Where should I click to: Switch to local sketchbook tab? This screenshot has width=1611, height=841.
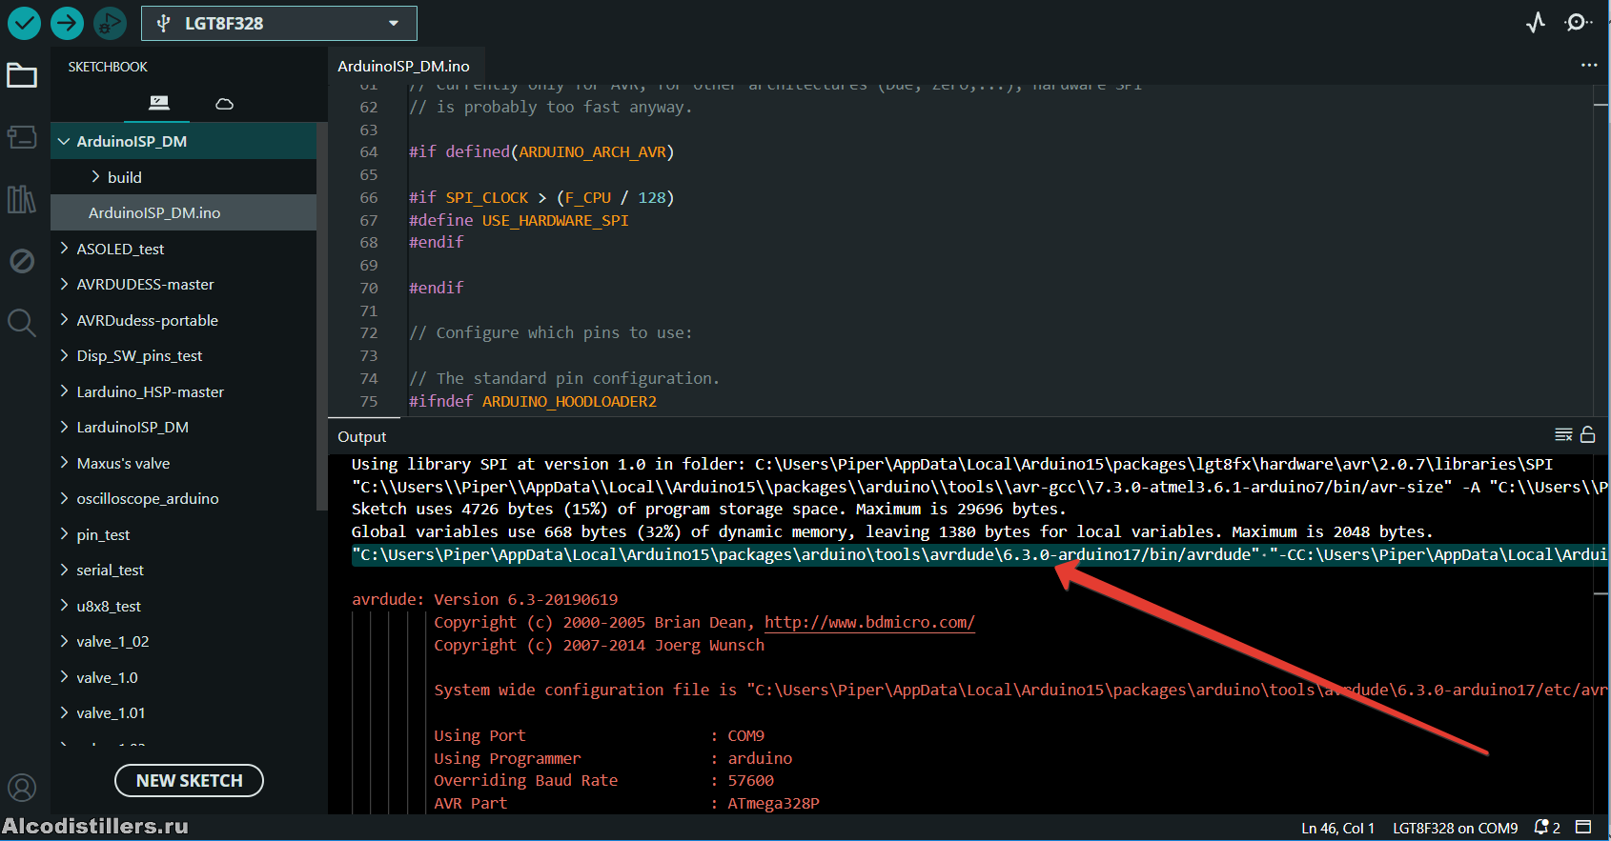pos(159,103)
